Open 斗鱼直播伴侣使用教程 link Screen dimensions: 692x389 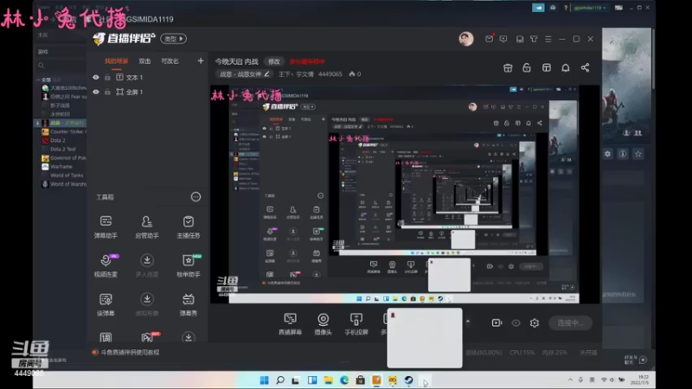131,352
